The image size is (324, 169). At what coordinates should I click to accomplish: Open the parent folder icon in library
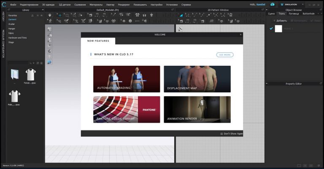point(15,75)
